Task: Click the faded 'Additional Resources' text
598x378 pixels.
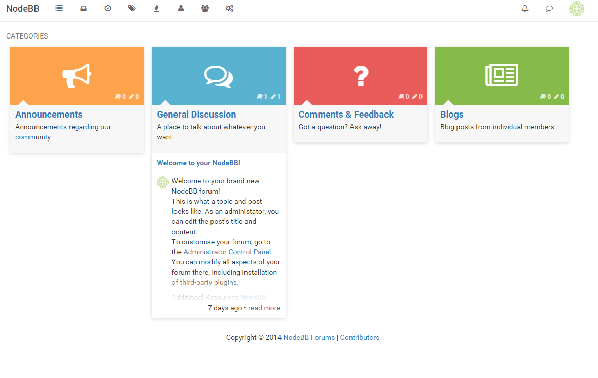Action: click(205, 297)
